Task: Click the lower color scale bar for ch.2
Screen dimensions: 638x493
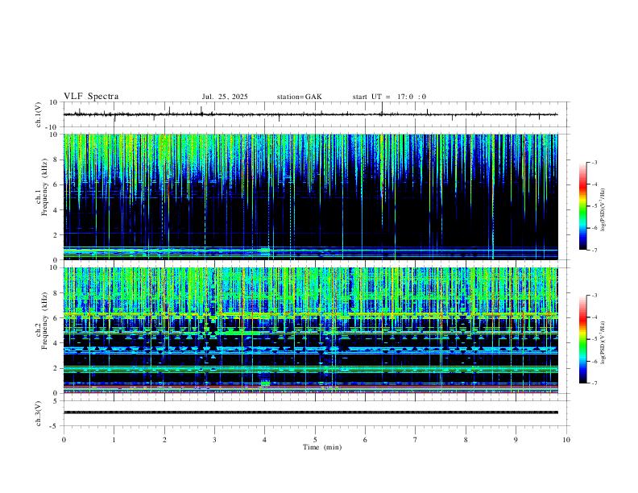Action: [582, 339]
